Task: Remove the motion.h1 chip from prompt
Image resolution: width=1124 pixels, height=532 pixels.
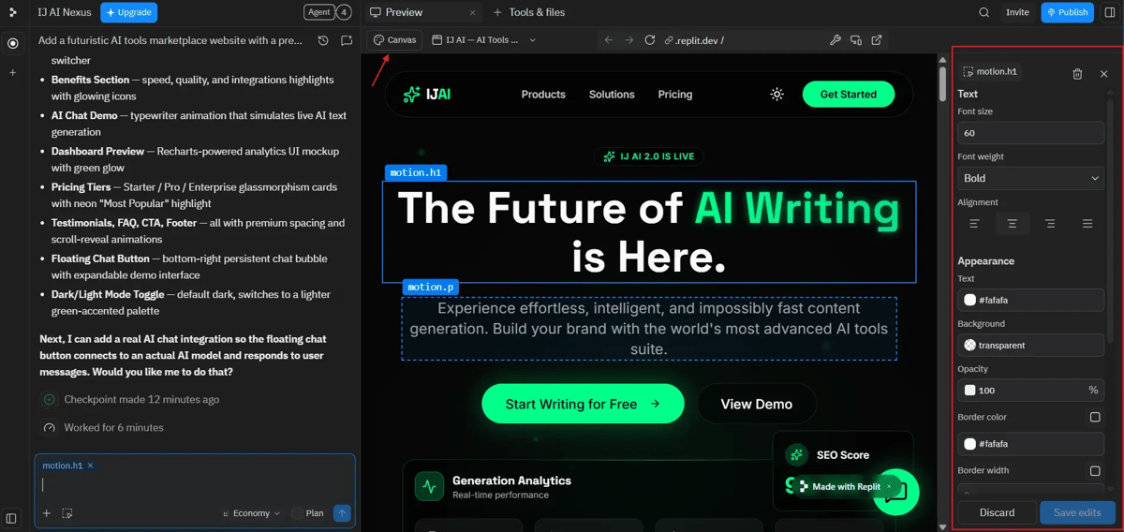Action: click(x=90, y=465)
